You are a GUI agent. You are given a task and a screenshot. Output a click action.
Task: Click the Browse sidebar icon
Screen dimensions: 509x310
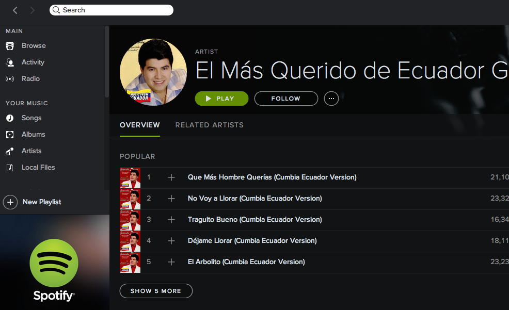tap(10, 46)
